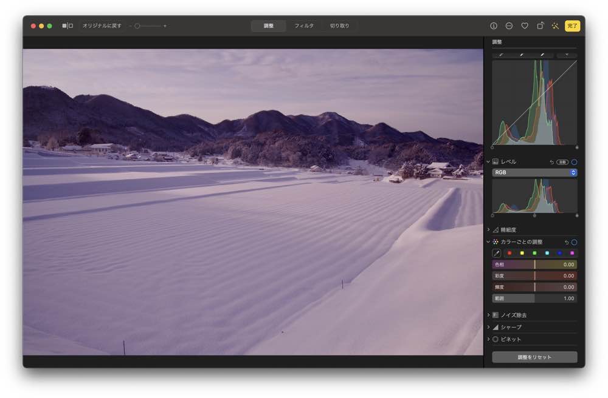Click the snowy landscape photo in the editor

click(x=253, y=202)
